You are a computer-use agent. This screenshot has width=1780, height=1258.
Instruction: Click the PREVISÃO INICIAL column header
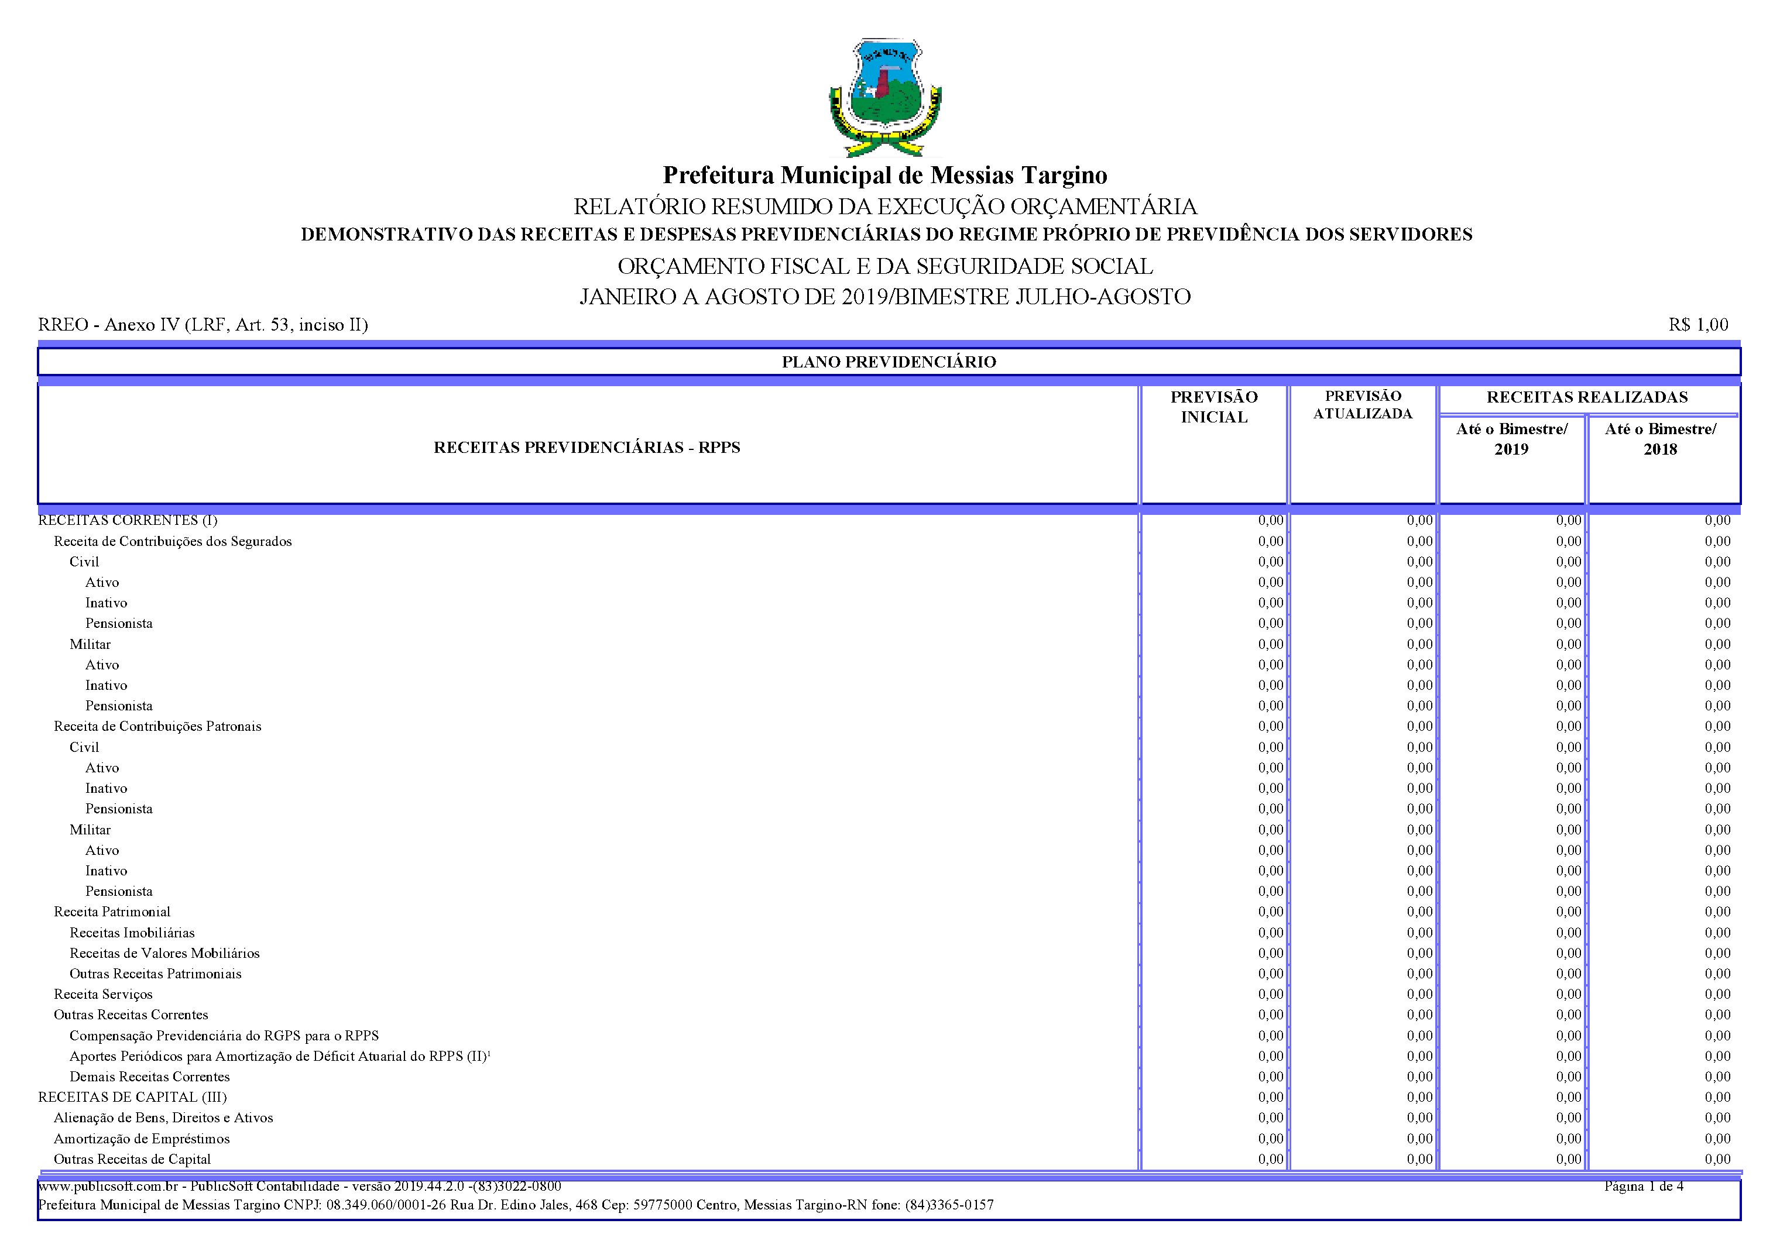pos(1213,407)
